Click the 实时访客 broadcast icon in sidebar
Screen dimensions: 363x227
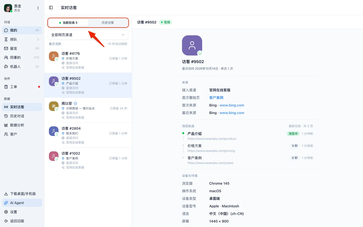pos(6,107)
